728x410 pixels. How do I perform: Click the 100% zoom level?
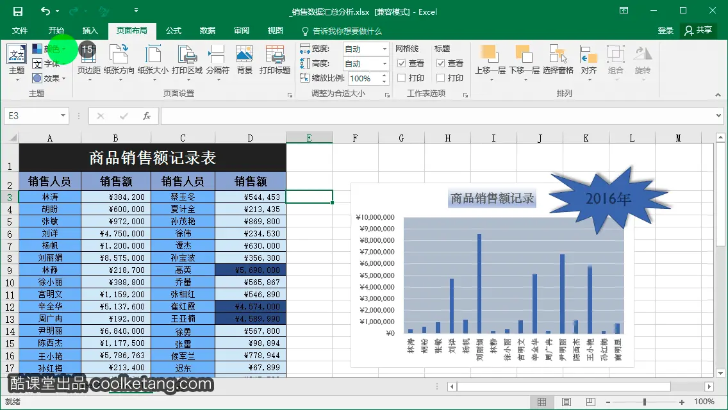(704, 402)
